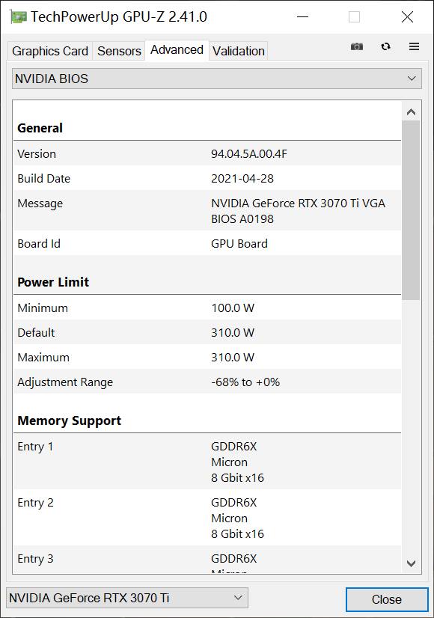The image size is (434, 618).
Task: Open the hamburger menu icon
Action: [x=414, y=46]
